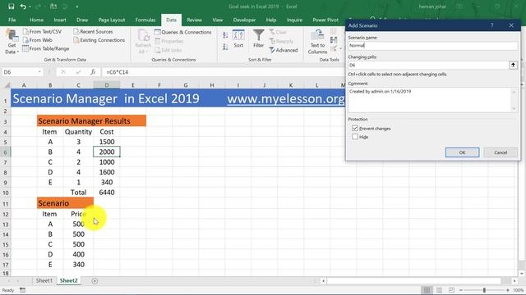Switch to the Home ribbon tab
526x295 pixels.
click(x=36, y=20)
